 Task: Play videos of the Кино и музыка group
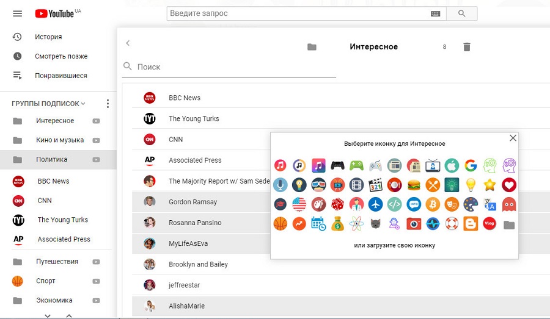(96, 140)
